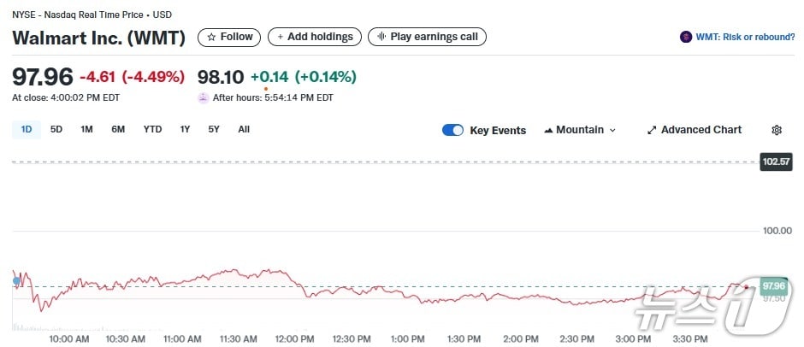
Task: Click the Mountain chart type icon
Action: [547, 130]
